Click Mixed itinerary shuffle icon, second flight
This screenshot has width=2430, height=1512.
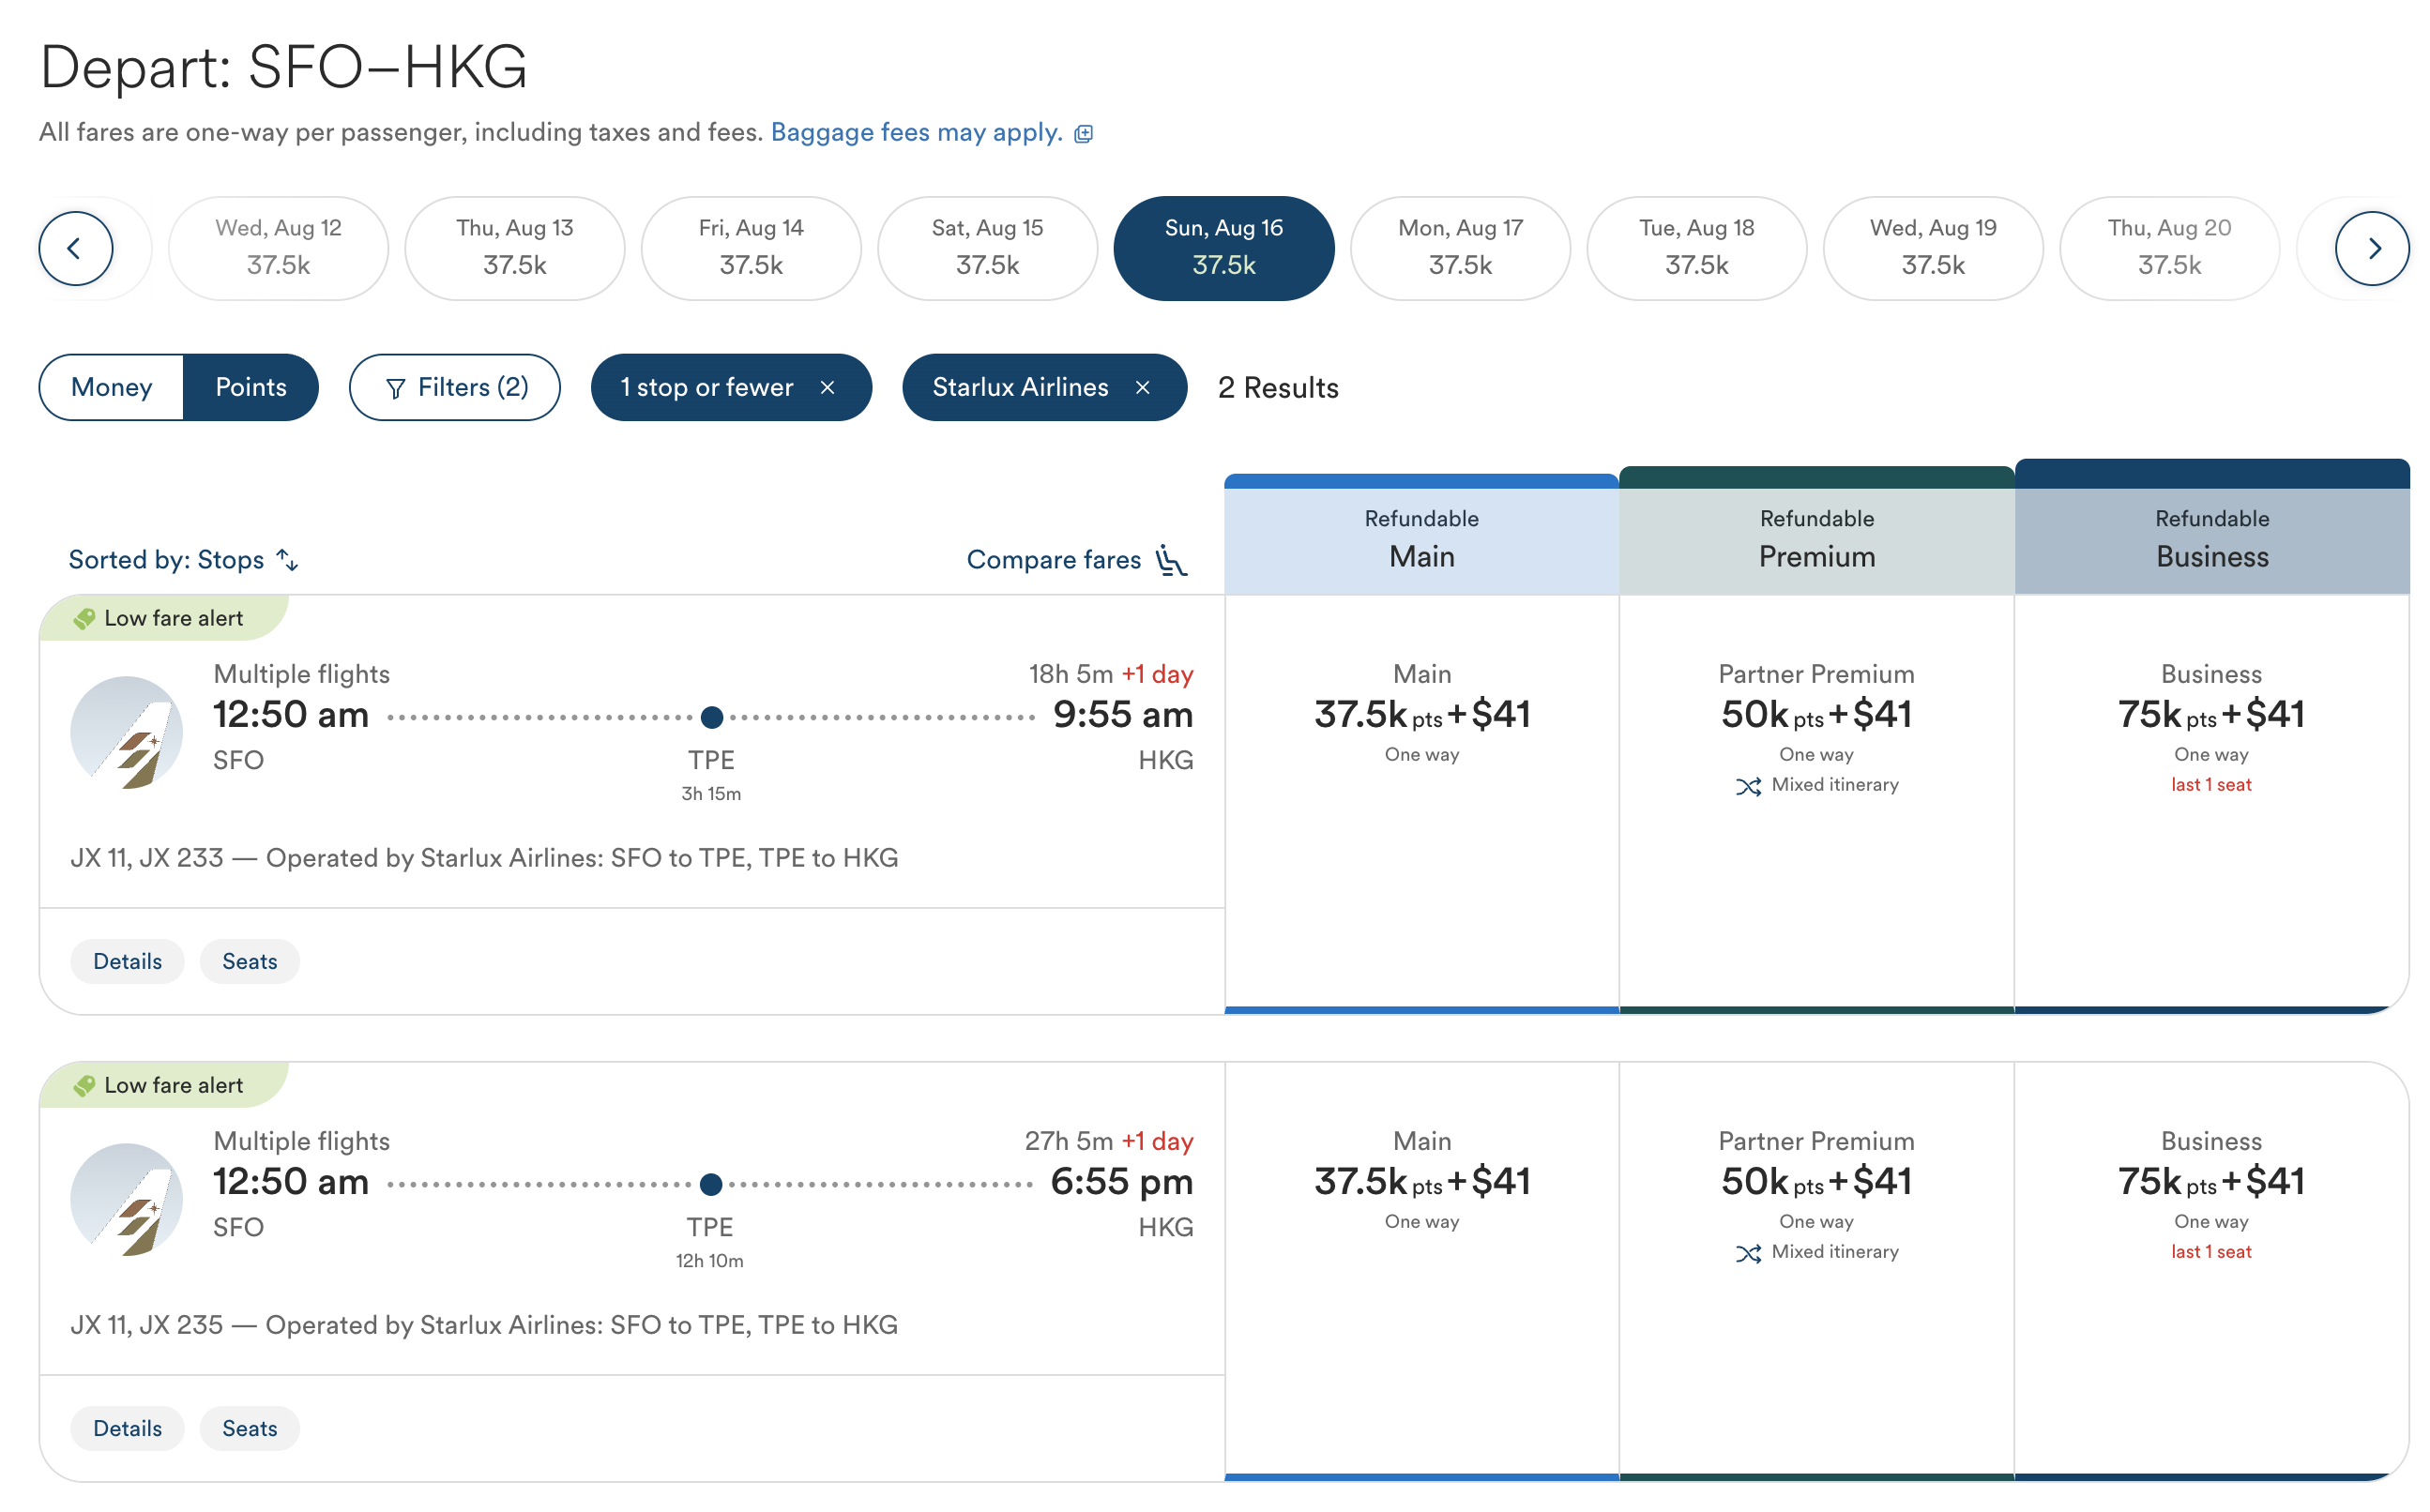coord(1748,1254)
